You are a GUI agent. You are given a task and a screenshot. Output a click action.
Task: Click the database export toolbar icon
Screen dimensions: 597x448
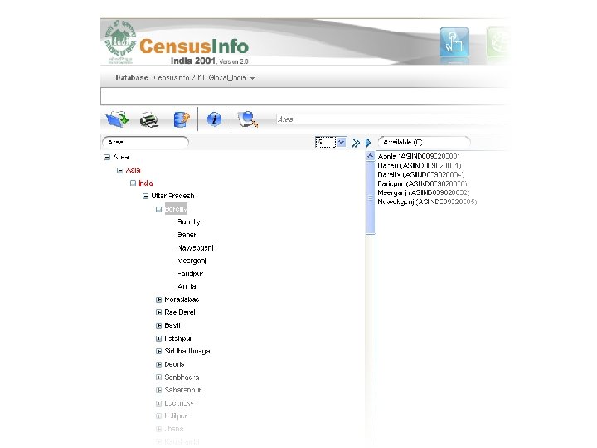182,119
